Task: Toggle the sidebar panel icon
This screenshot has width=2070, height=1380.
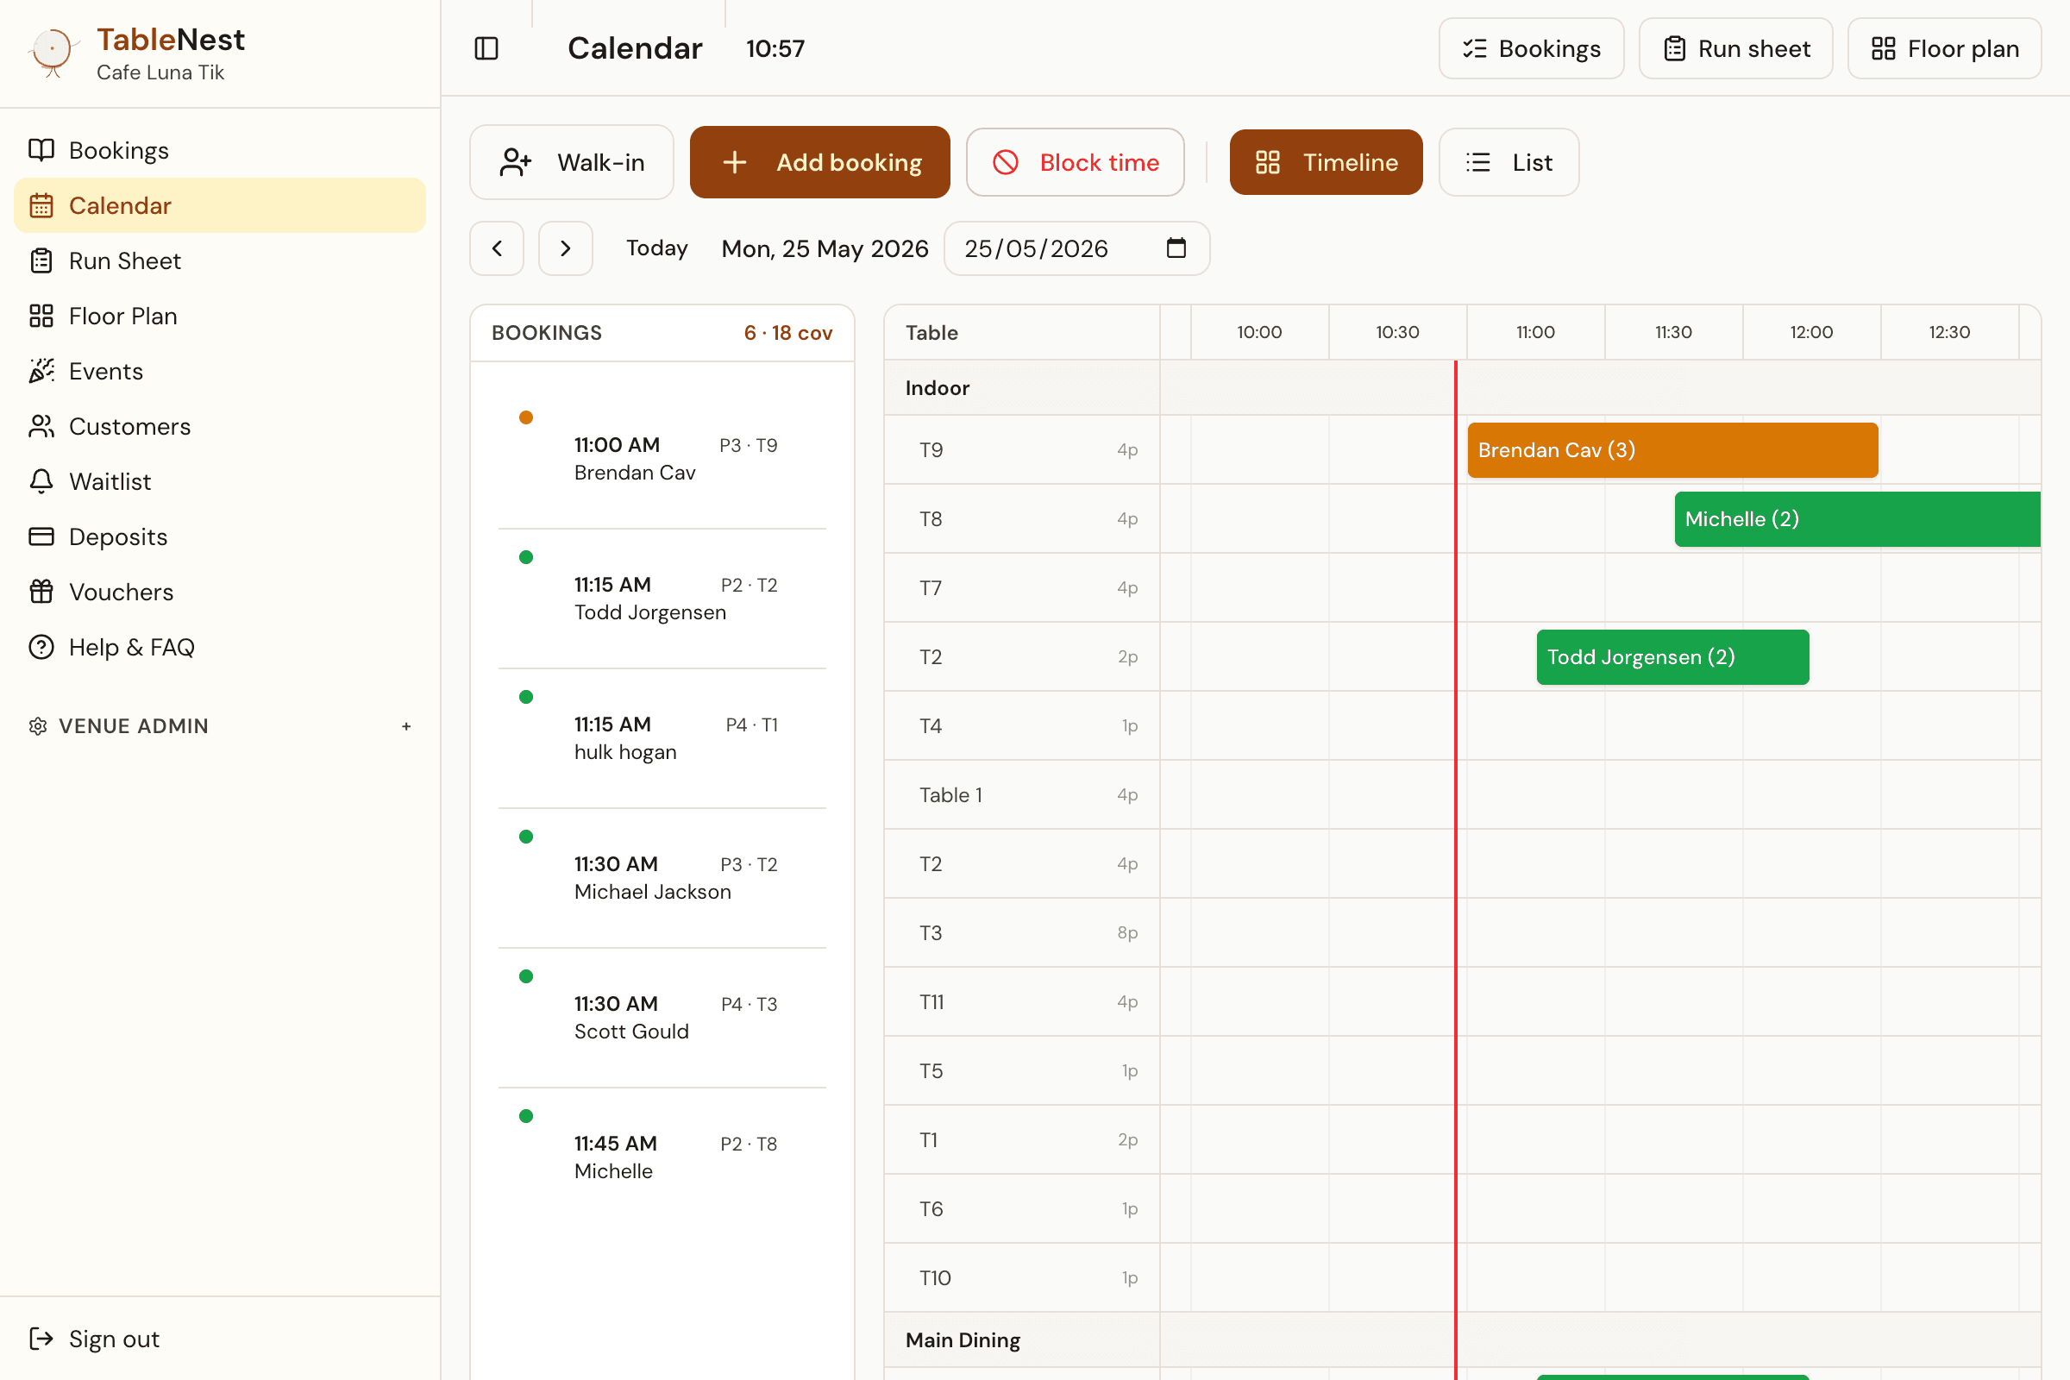Action: pos(486,48)
